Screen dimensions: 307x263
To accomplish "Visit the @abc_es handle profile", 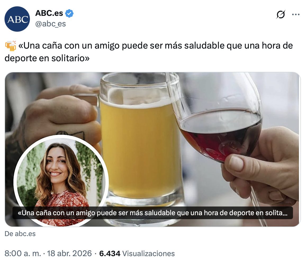I will click(51, 24).
